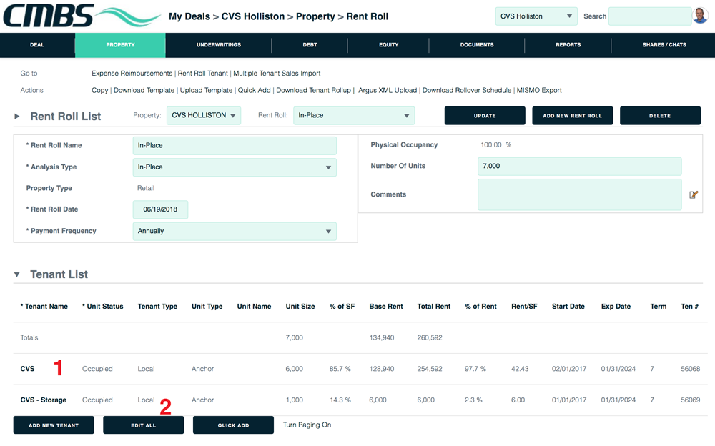Click tenant number 56068

coord(691,369)
